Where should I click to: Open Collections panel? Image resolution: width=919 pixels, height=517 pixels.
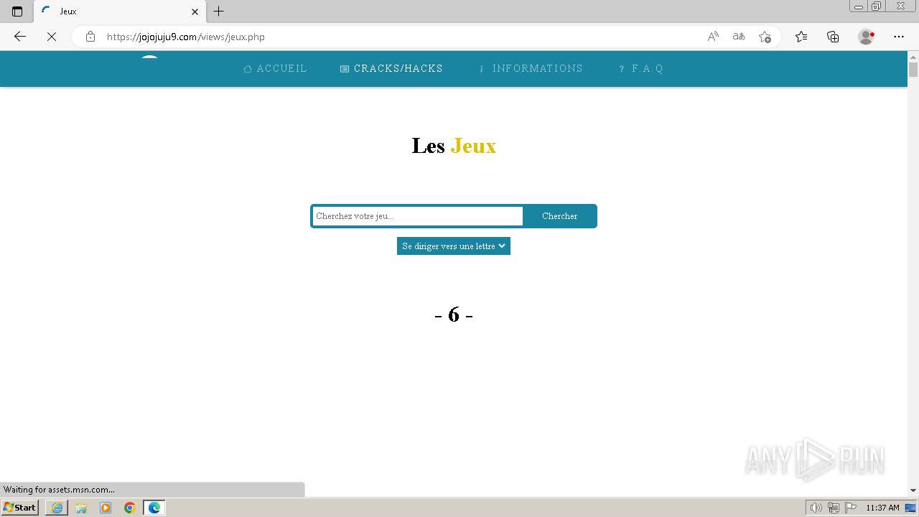tap(833, 37)
